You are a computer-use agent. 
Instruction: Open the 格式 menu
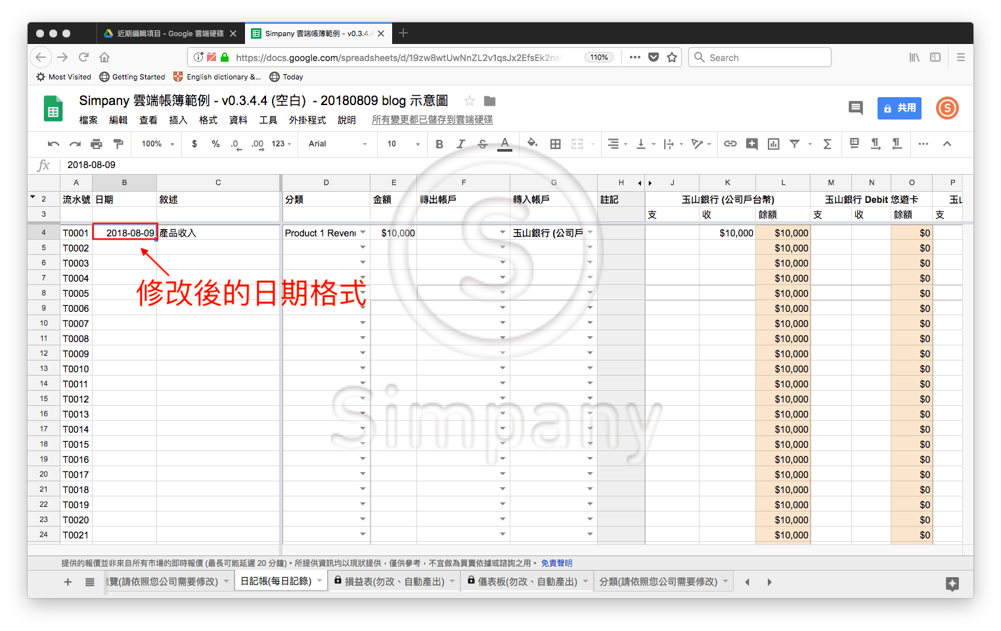[208, 120]
